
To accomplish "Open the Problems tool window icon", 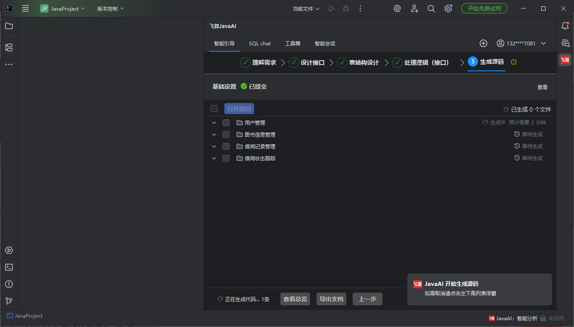I will 9,284.
